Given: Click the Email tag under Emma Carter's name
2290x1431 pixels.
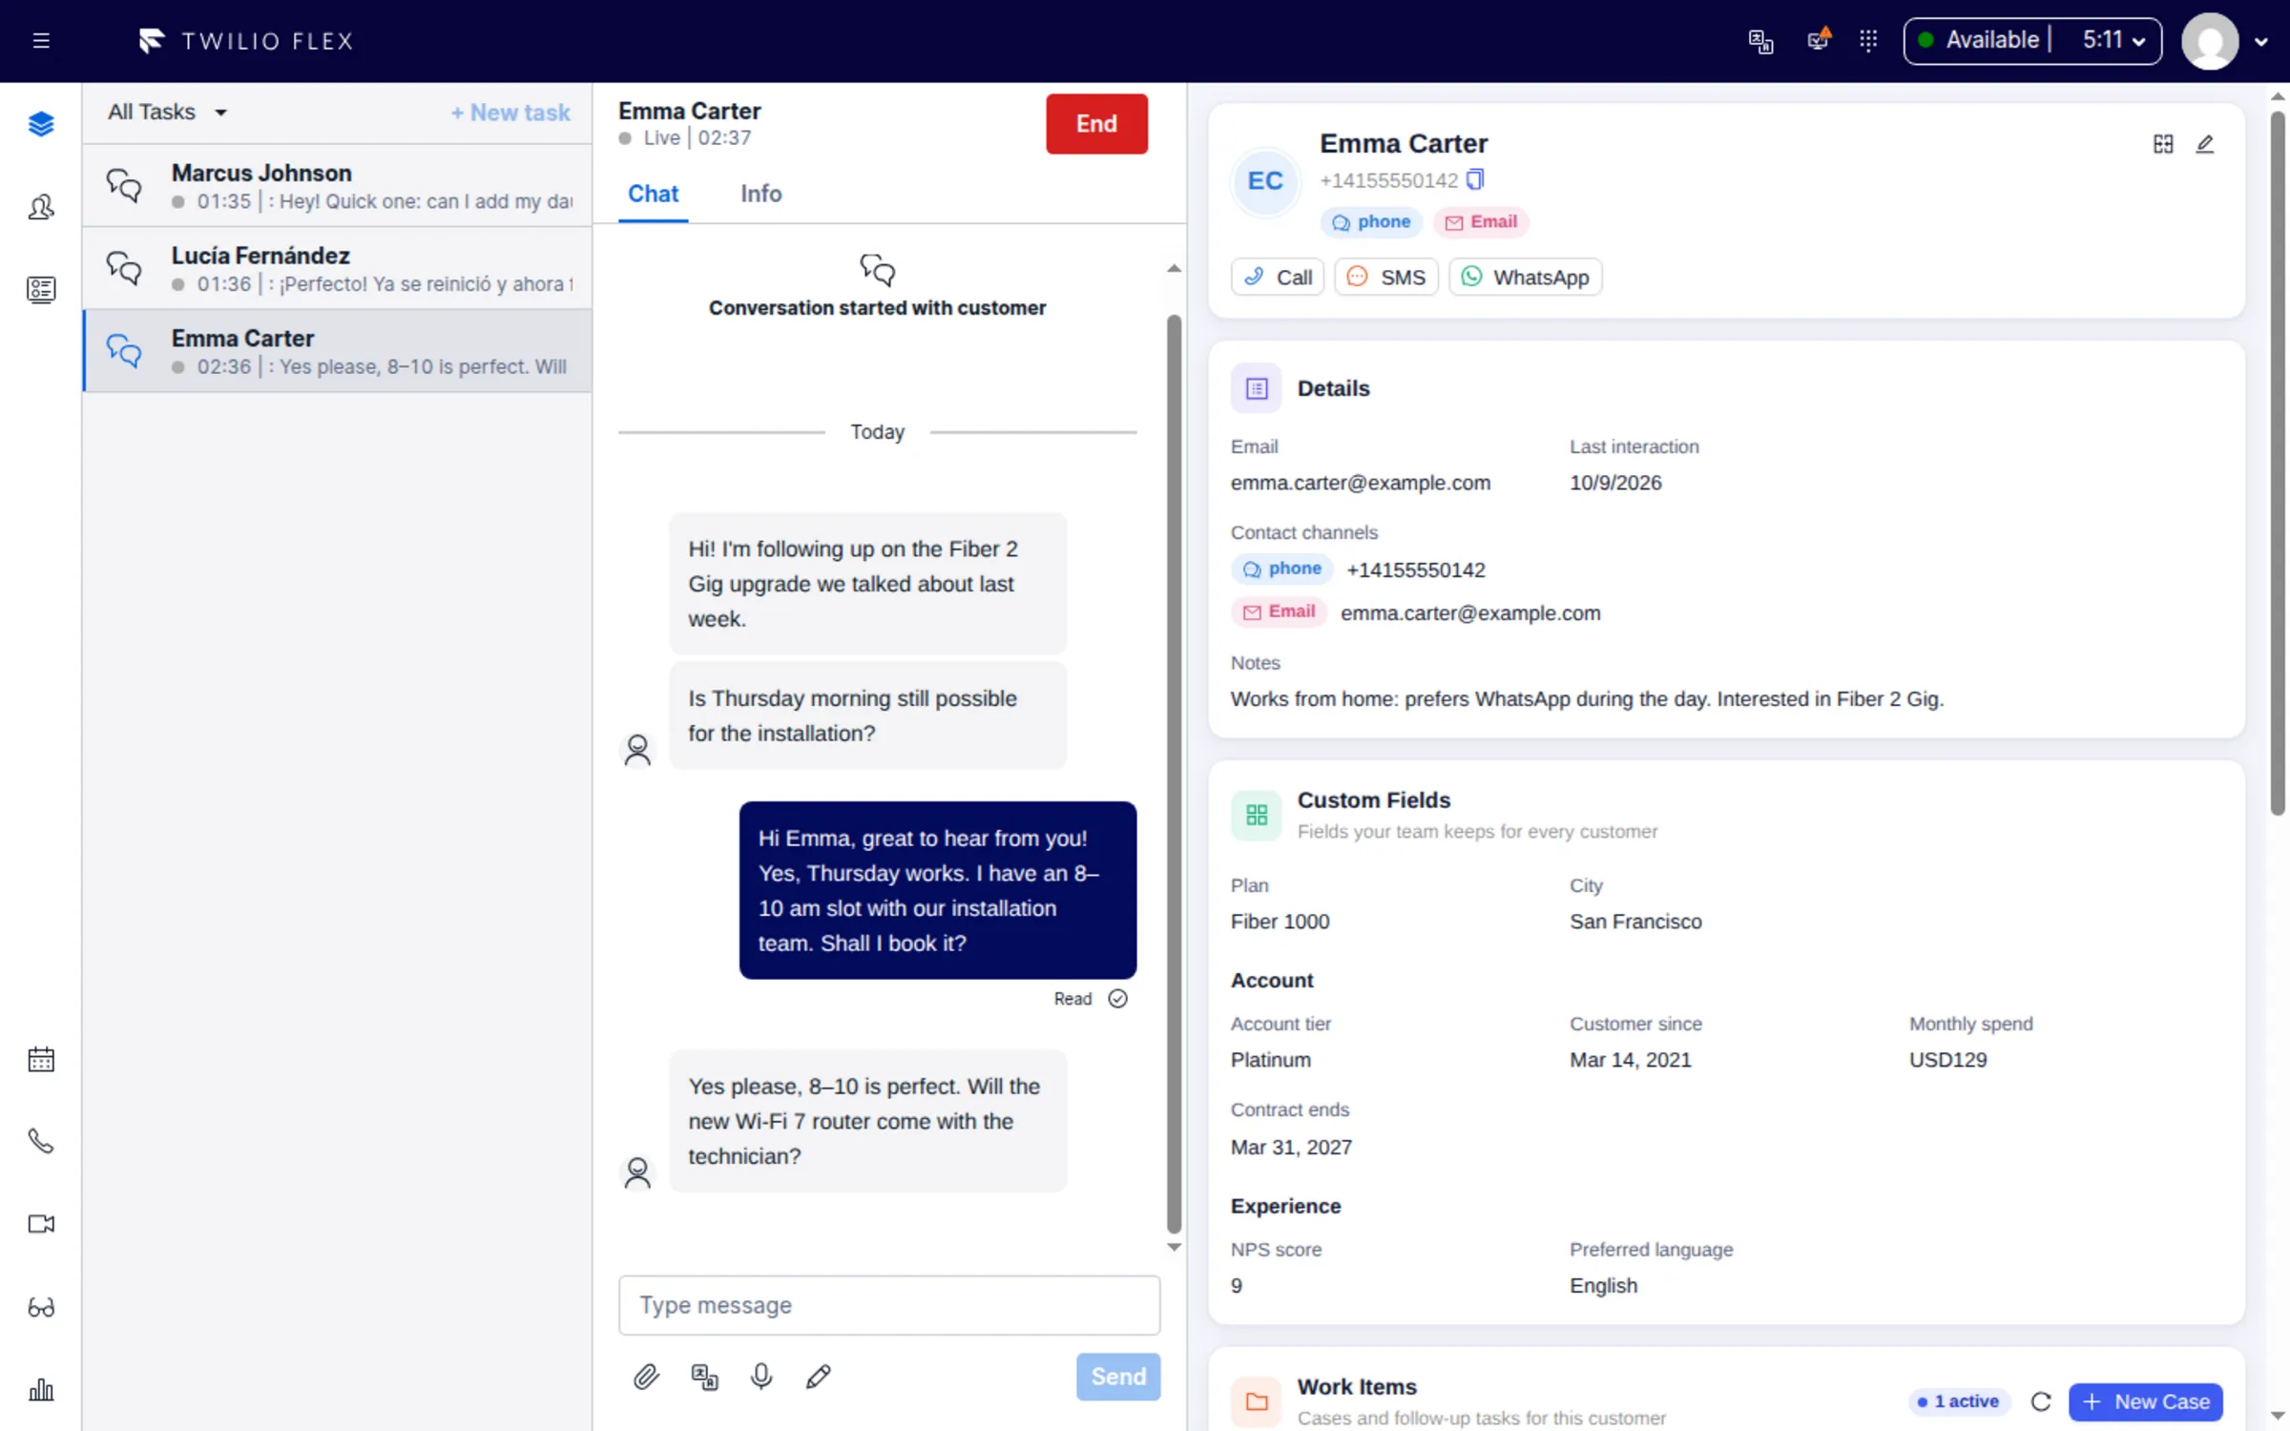Looking at the screenshot, I should click(x=1480, y=221).
